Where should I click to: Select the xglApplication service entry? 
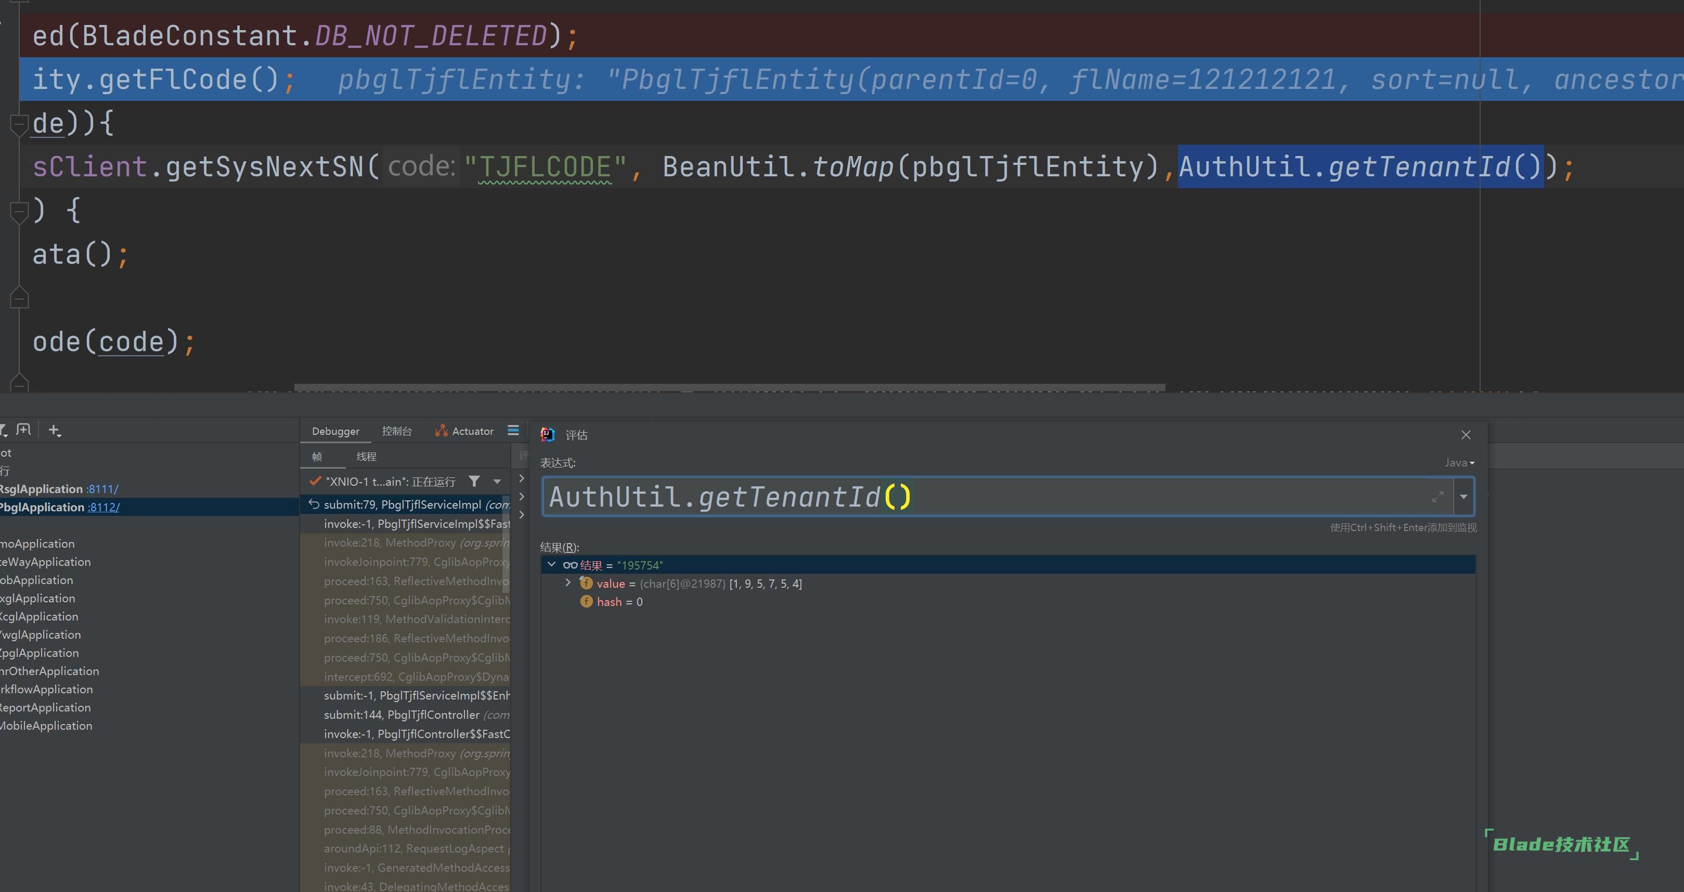tap(37, 598)
